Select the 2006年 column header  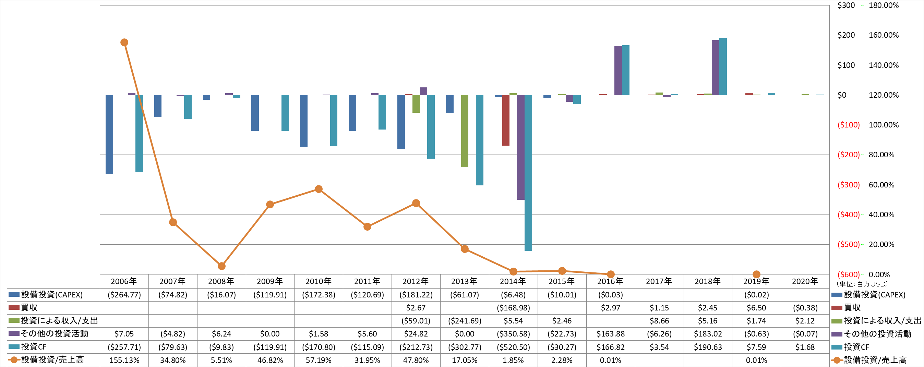(x=124, y=281)
